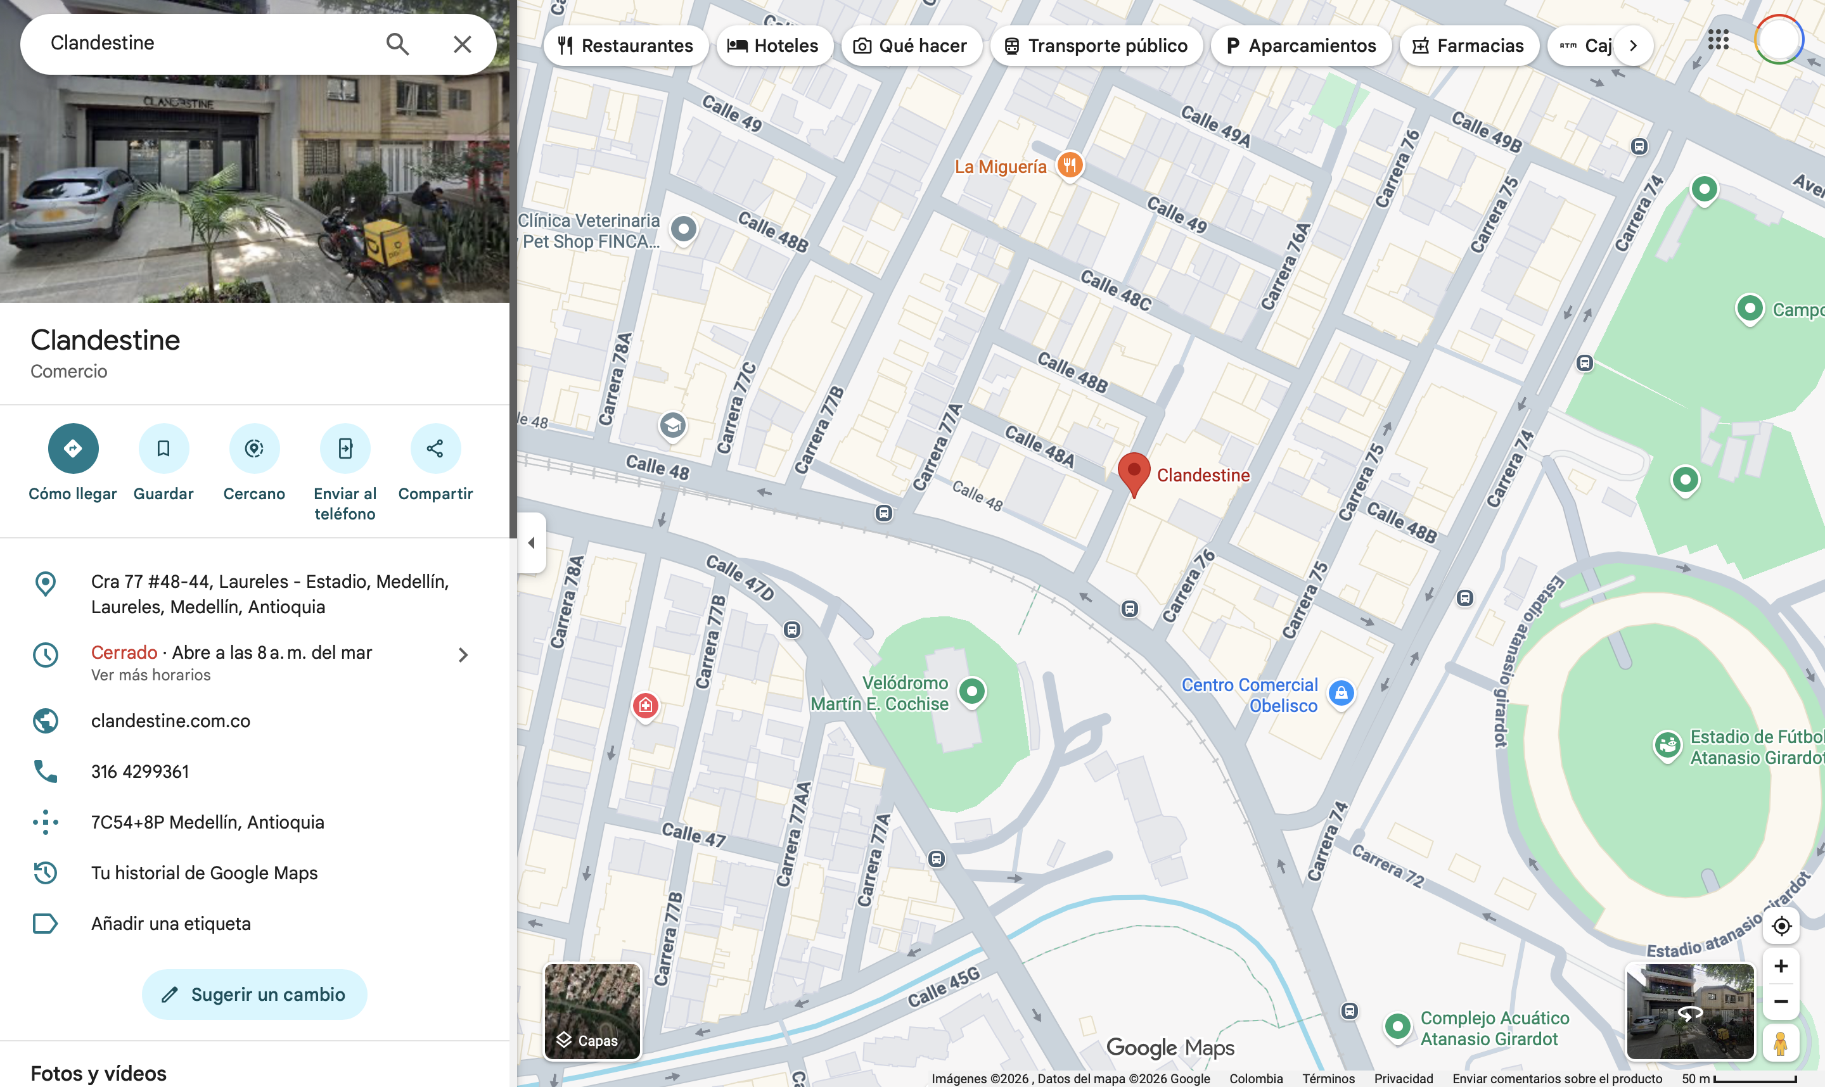Open the Google apps grid
This screenshot has width=1825, height=1087.
[x=1718, y=39]
